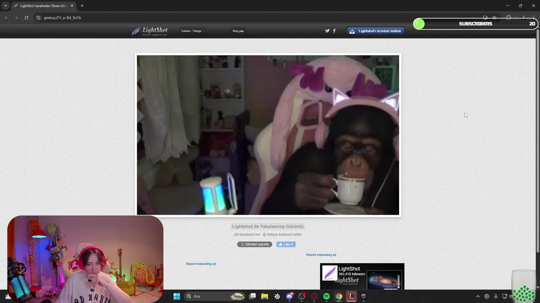
Task: Close the LightShot browser tab
Action: click(x=72, y=6)
